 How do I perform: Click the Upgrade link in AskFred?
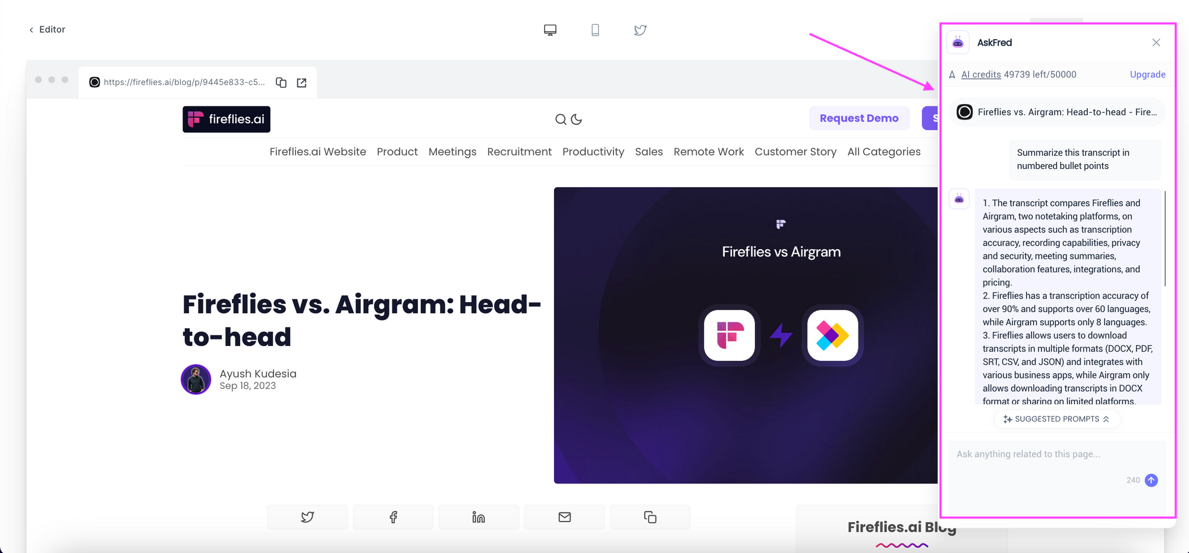1147,74
